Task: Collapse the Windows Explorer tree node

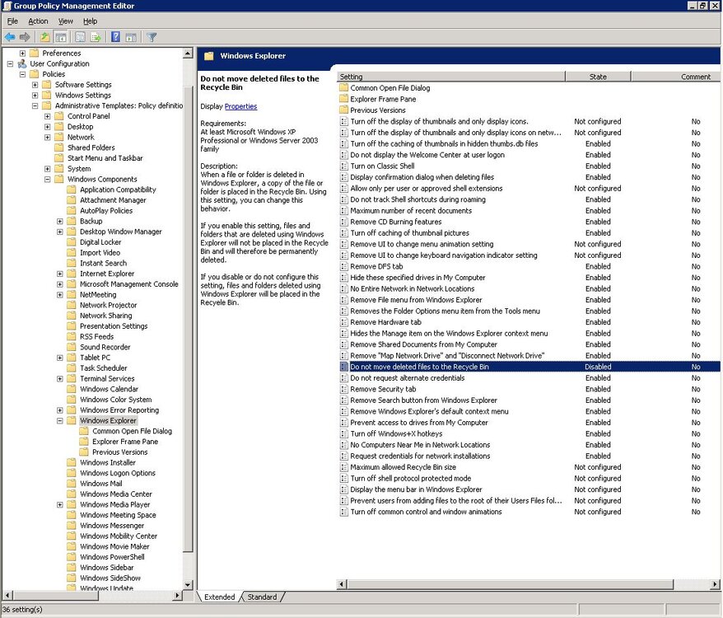Action: pyautogui.click(x=59, y=420)
